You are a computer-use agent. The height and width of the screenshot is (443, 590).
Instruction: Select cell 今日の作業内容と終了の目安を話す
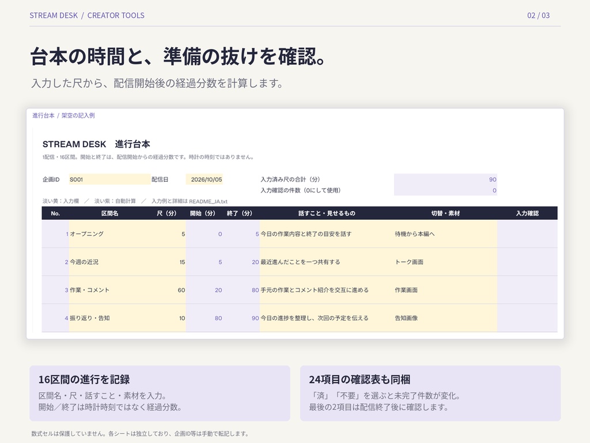327,234
